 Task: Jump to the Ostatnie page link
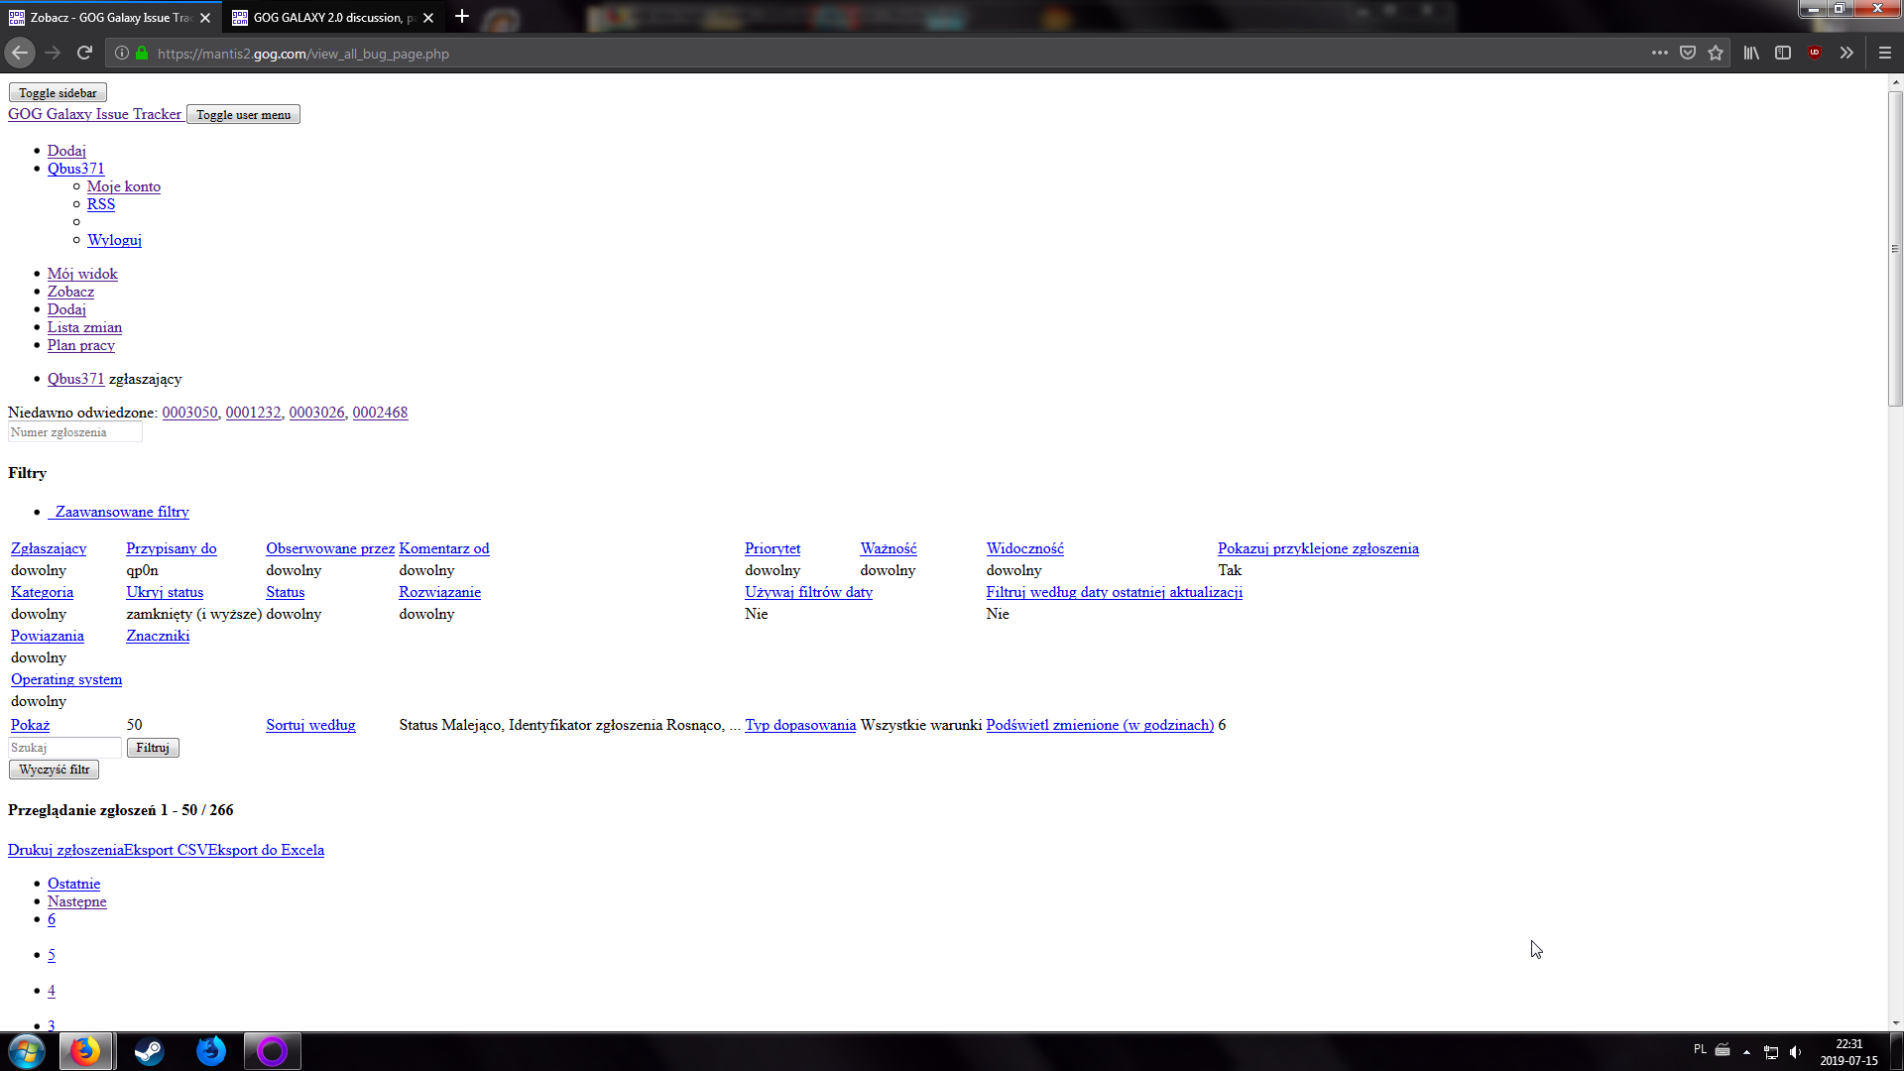(x=73, y=884)
